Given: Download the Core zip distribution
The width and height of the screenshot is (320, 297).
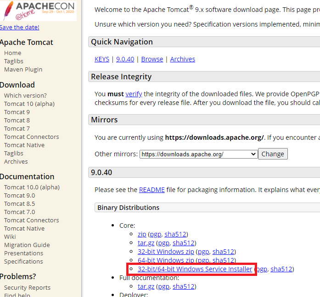Looking at the screenshot, I should pyautogui.click(x=142, y=234).
